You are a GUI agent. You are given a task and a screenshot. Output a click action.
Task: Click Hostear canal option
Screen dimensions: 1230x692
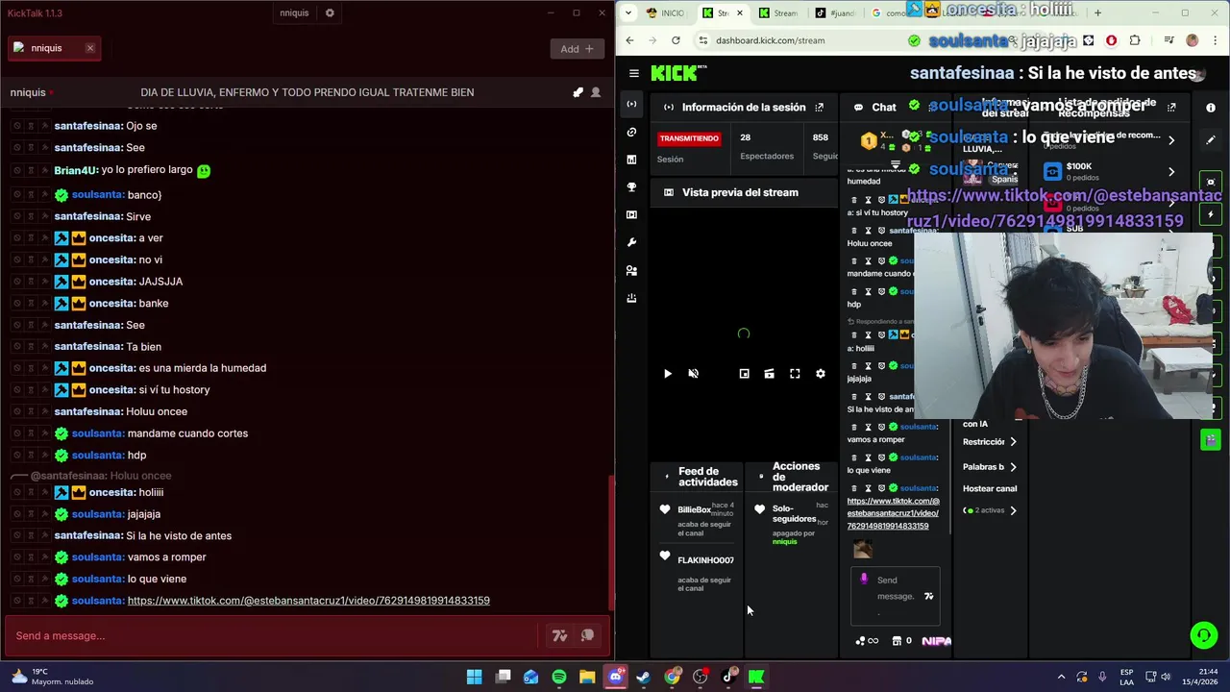(990, 489)
